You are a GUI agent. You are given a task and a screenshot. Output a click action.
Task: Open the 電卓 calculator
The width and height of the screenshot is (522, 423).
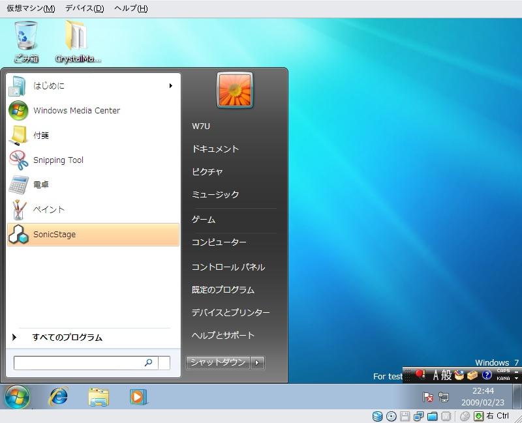tap(93, 184)
